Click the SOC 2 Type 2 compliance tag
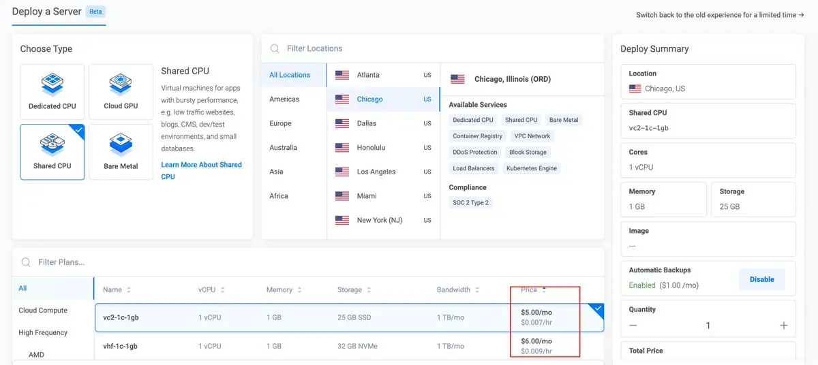Image resolution: width=818 pixels, height=365 pixels. [x=471, y=203]
